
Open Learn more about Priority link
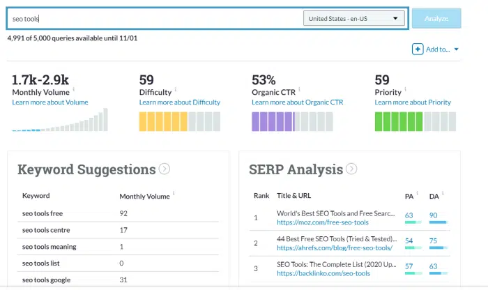click(413, 102)
